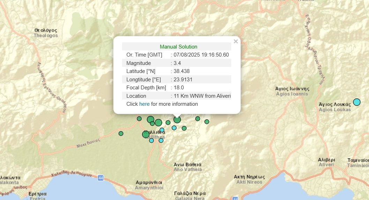
Task: Click the Location row showing Aliveri distance
Action: [x=176, y=96]
